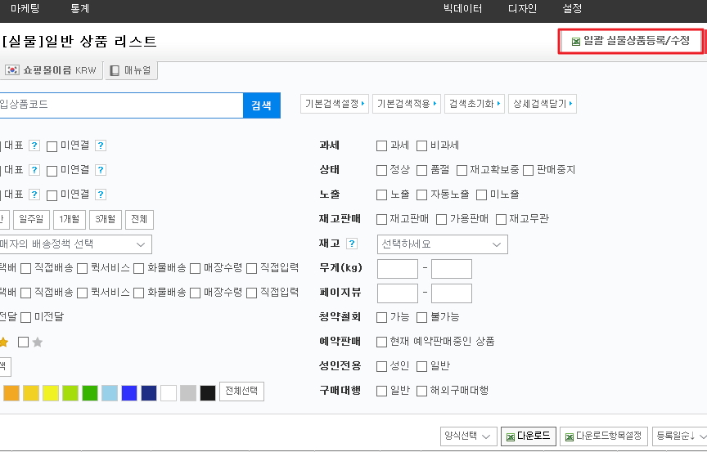This screenshot has height=452, width=707.
Task: Open the 등록일순 sort dropdown
Action: (x=679, y=436)
